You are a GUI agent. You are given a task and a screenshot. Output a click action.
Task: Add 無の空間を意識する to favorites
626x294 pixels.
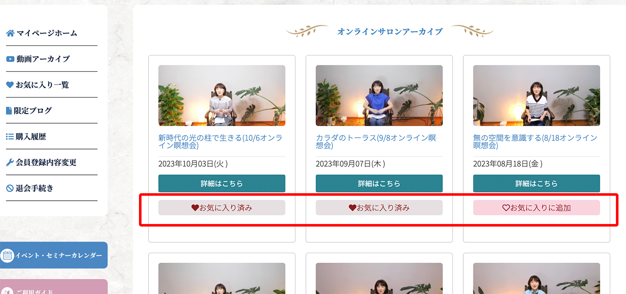tap(536, 207)
